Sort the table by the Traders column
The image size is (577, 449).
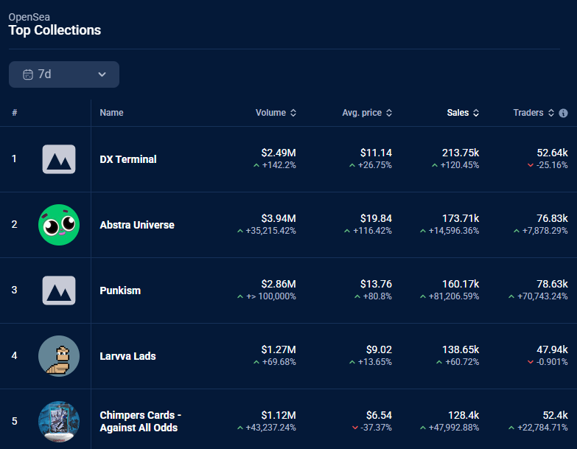(x=534, y=113)
